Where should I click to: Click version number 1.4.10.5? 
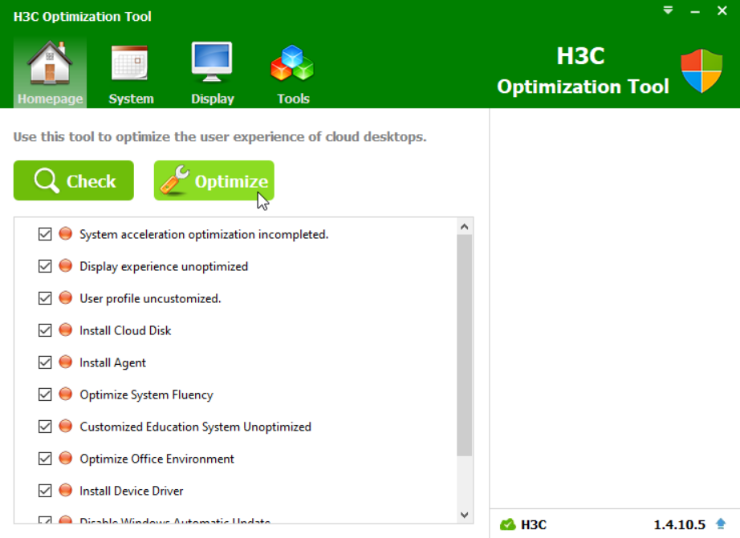click(x=679, y=524)
